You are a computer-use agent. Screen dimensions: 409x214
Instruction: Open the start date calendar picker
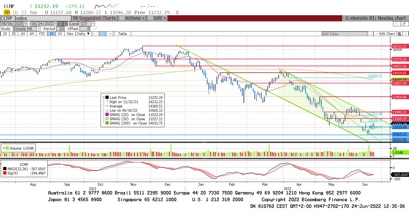25,24
